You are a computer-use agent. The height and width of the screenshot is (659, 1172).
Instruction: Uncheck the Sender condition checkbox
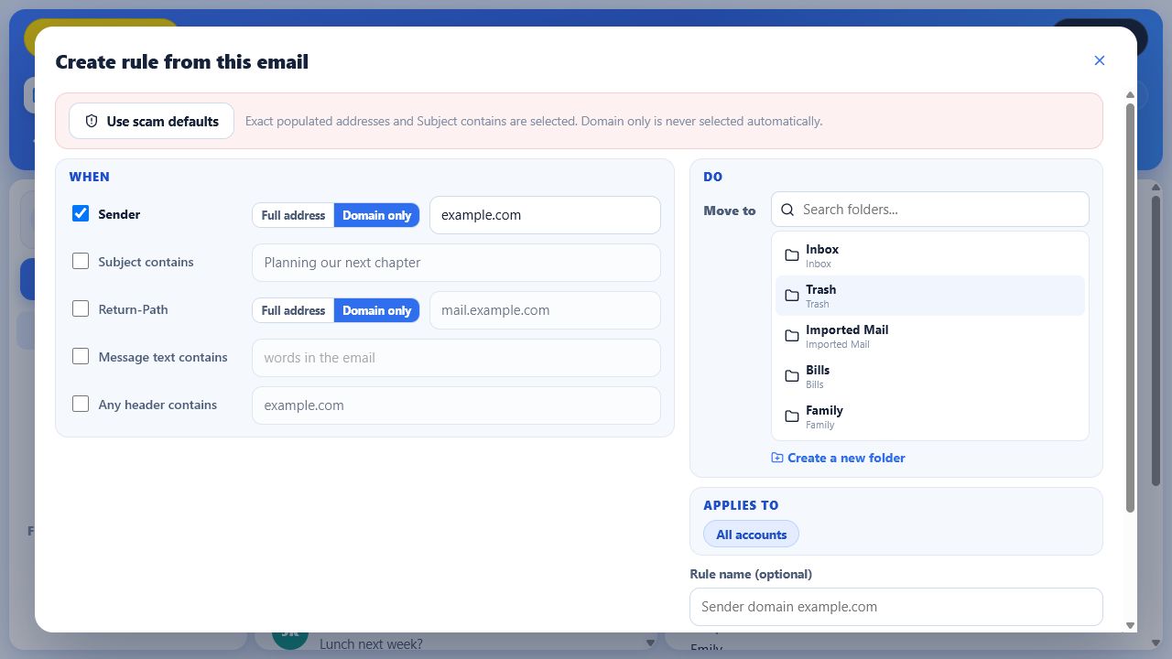click(x=81, y=213)
